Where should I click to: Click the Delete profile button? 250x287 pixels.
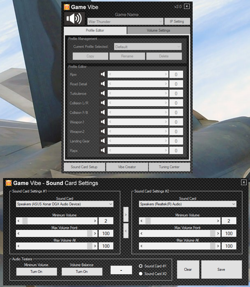tap(164, 56)
